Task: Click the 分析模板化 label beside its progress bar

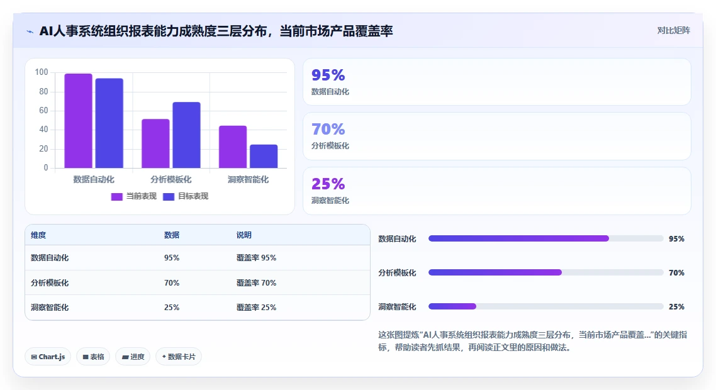Action: 397,272
